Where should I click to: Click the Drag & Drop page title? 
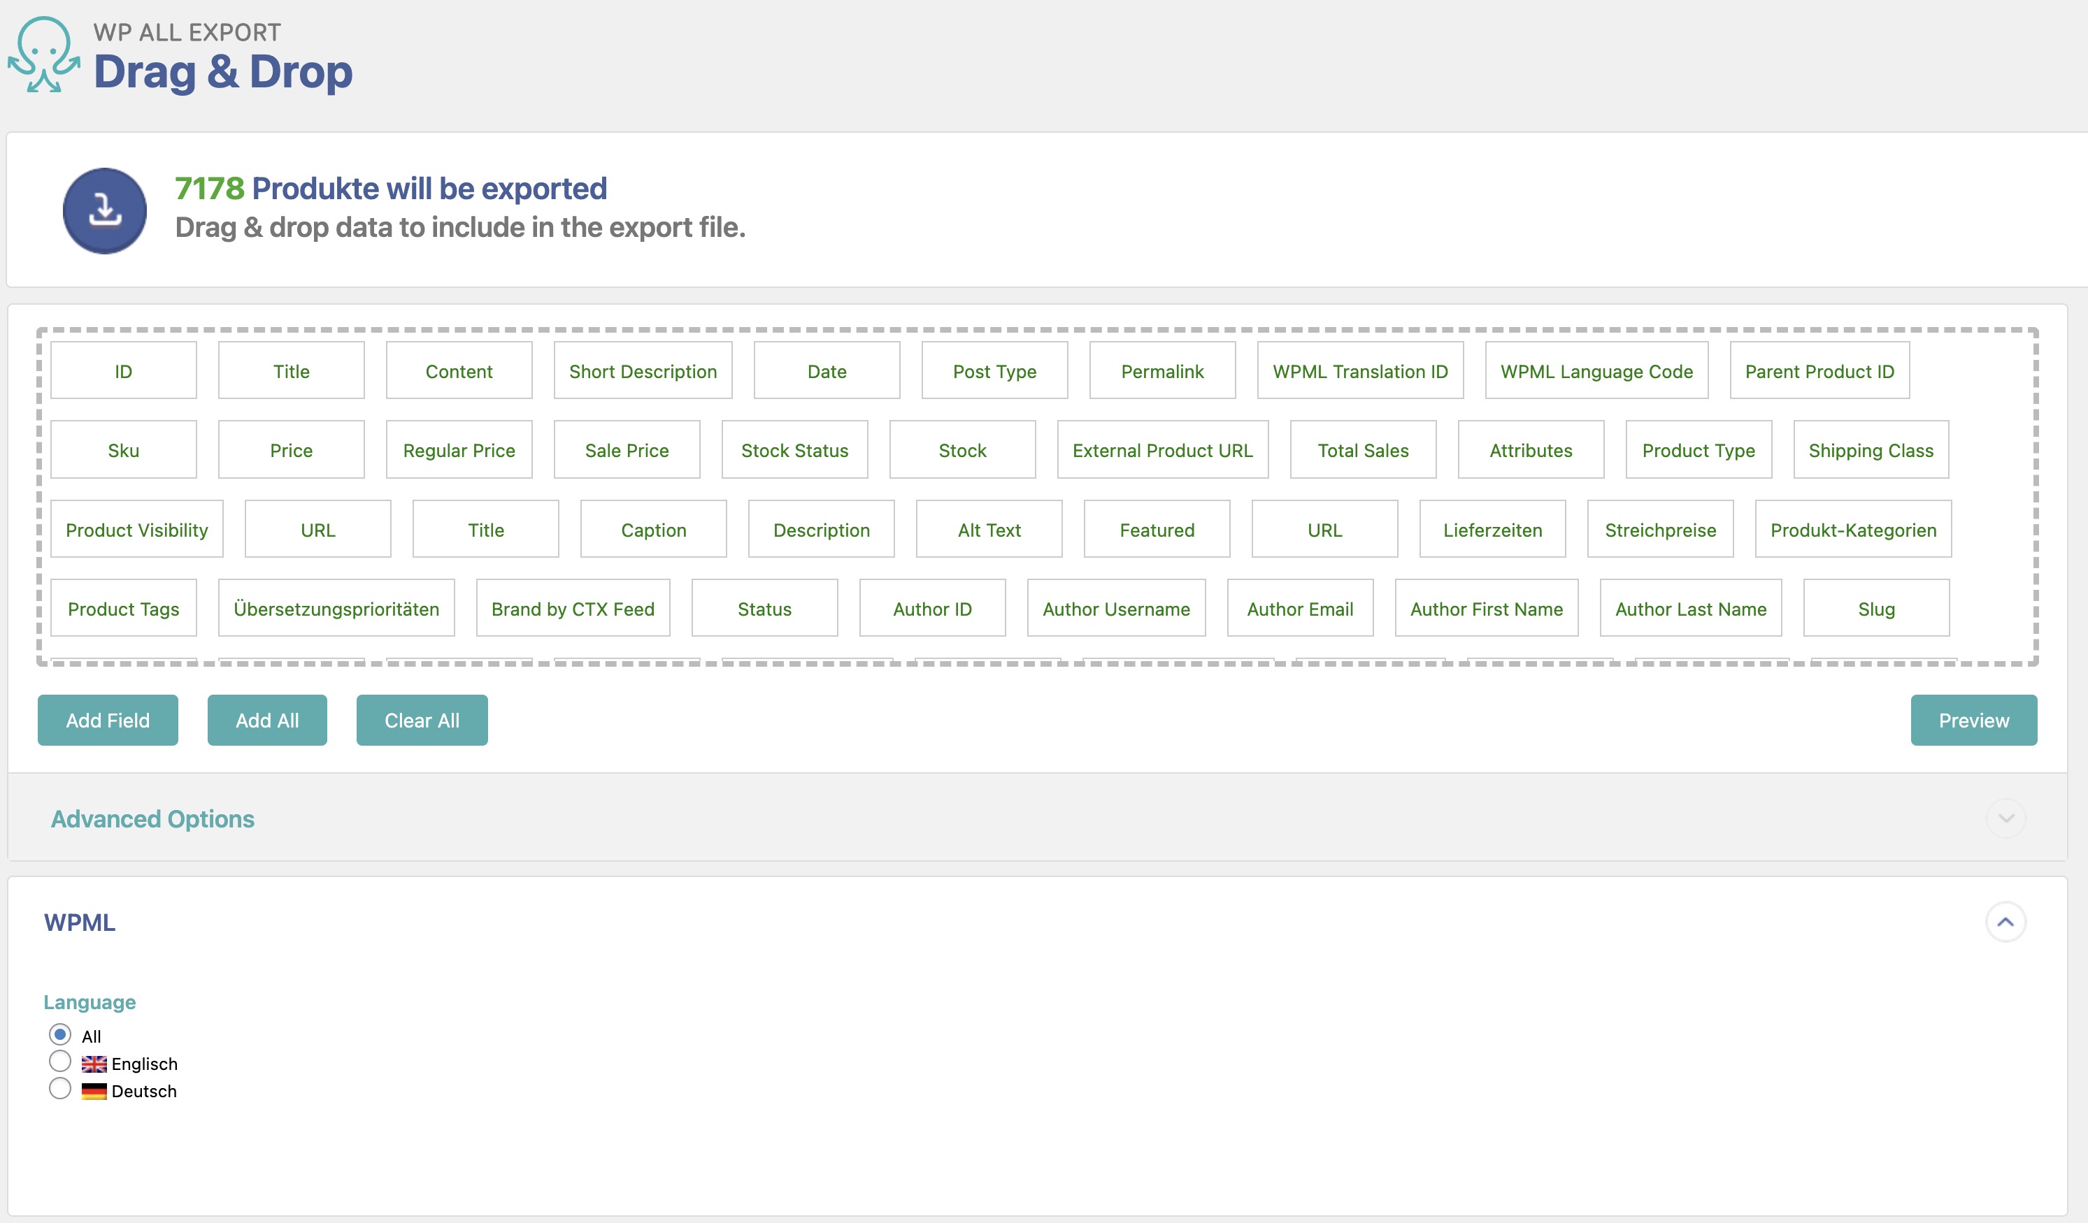[223, 72]
